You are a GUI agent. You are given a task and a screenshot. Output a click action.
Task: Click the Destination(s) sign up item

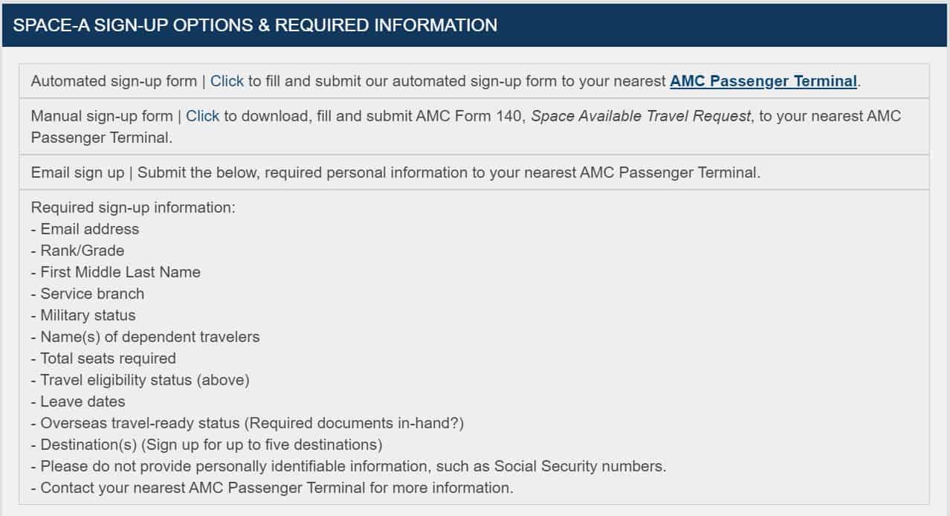click(x=207, y=445)
